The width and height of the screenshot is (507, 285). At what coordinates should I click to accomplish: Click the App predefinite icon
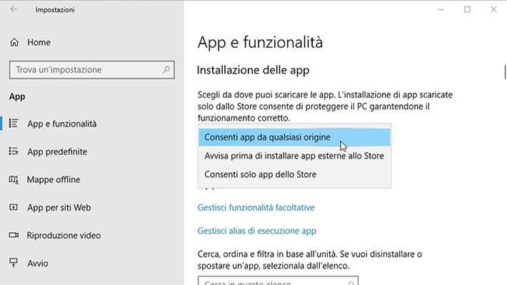point(14,151)
